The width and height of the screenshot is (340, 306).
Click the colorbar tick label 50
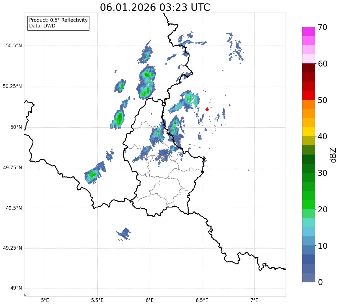pyautogui.click(x=322, y=100)
